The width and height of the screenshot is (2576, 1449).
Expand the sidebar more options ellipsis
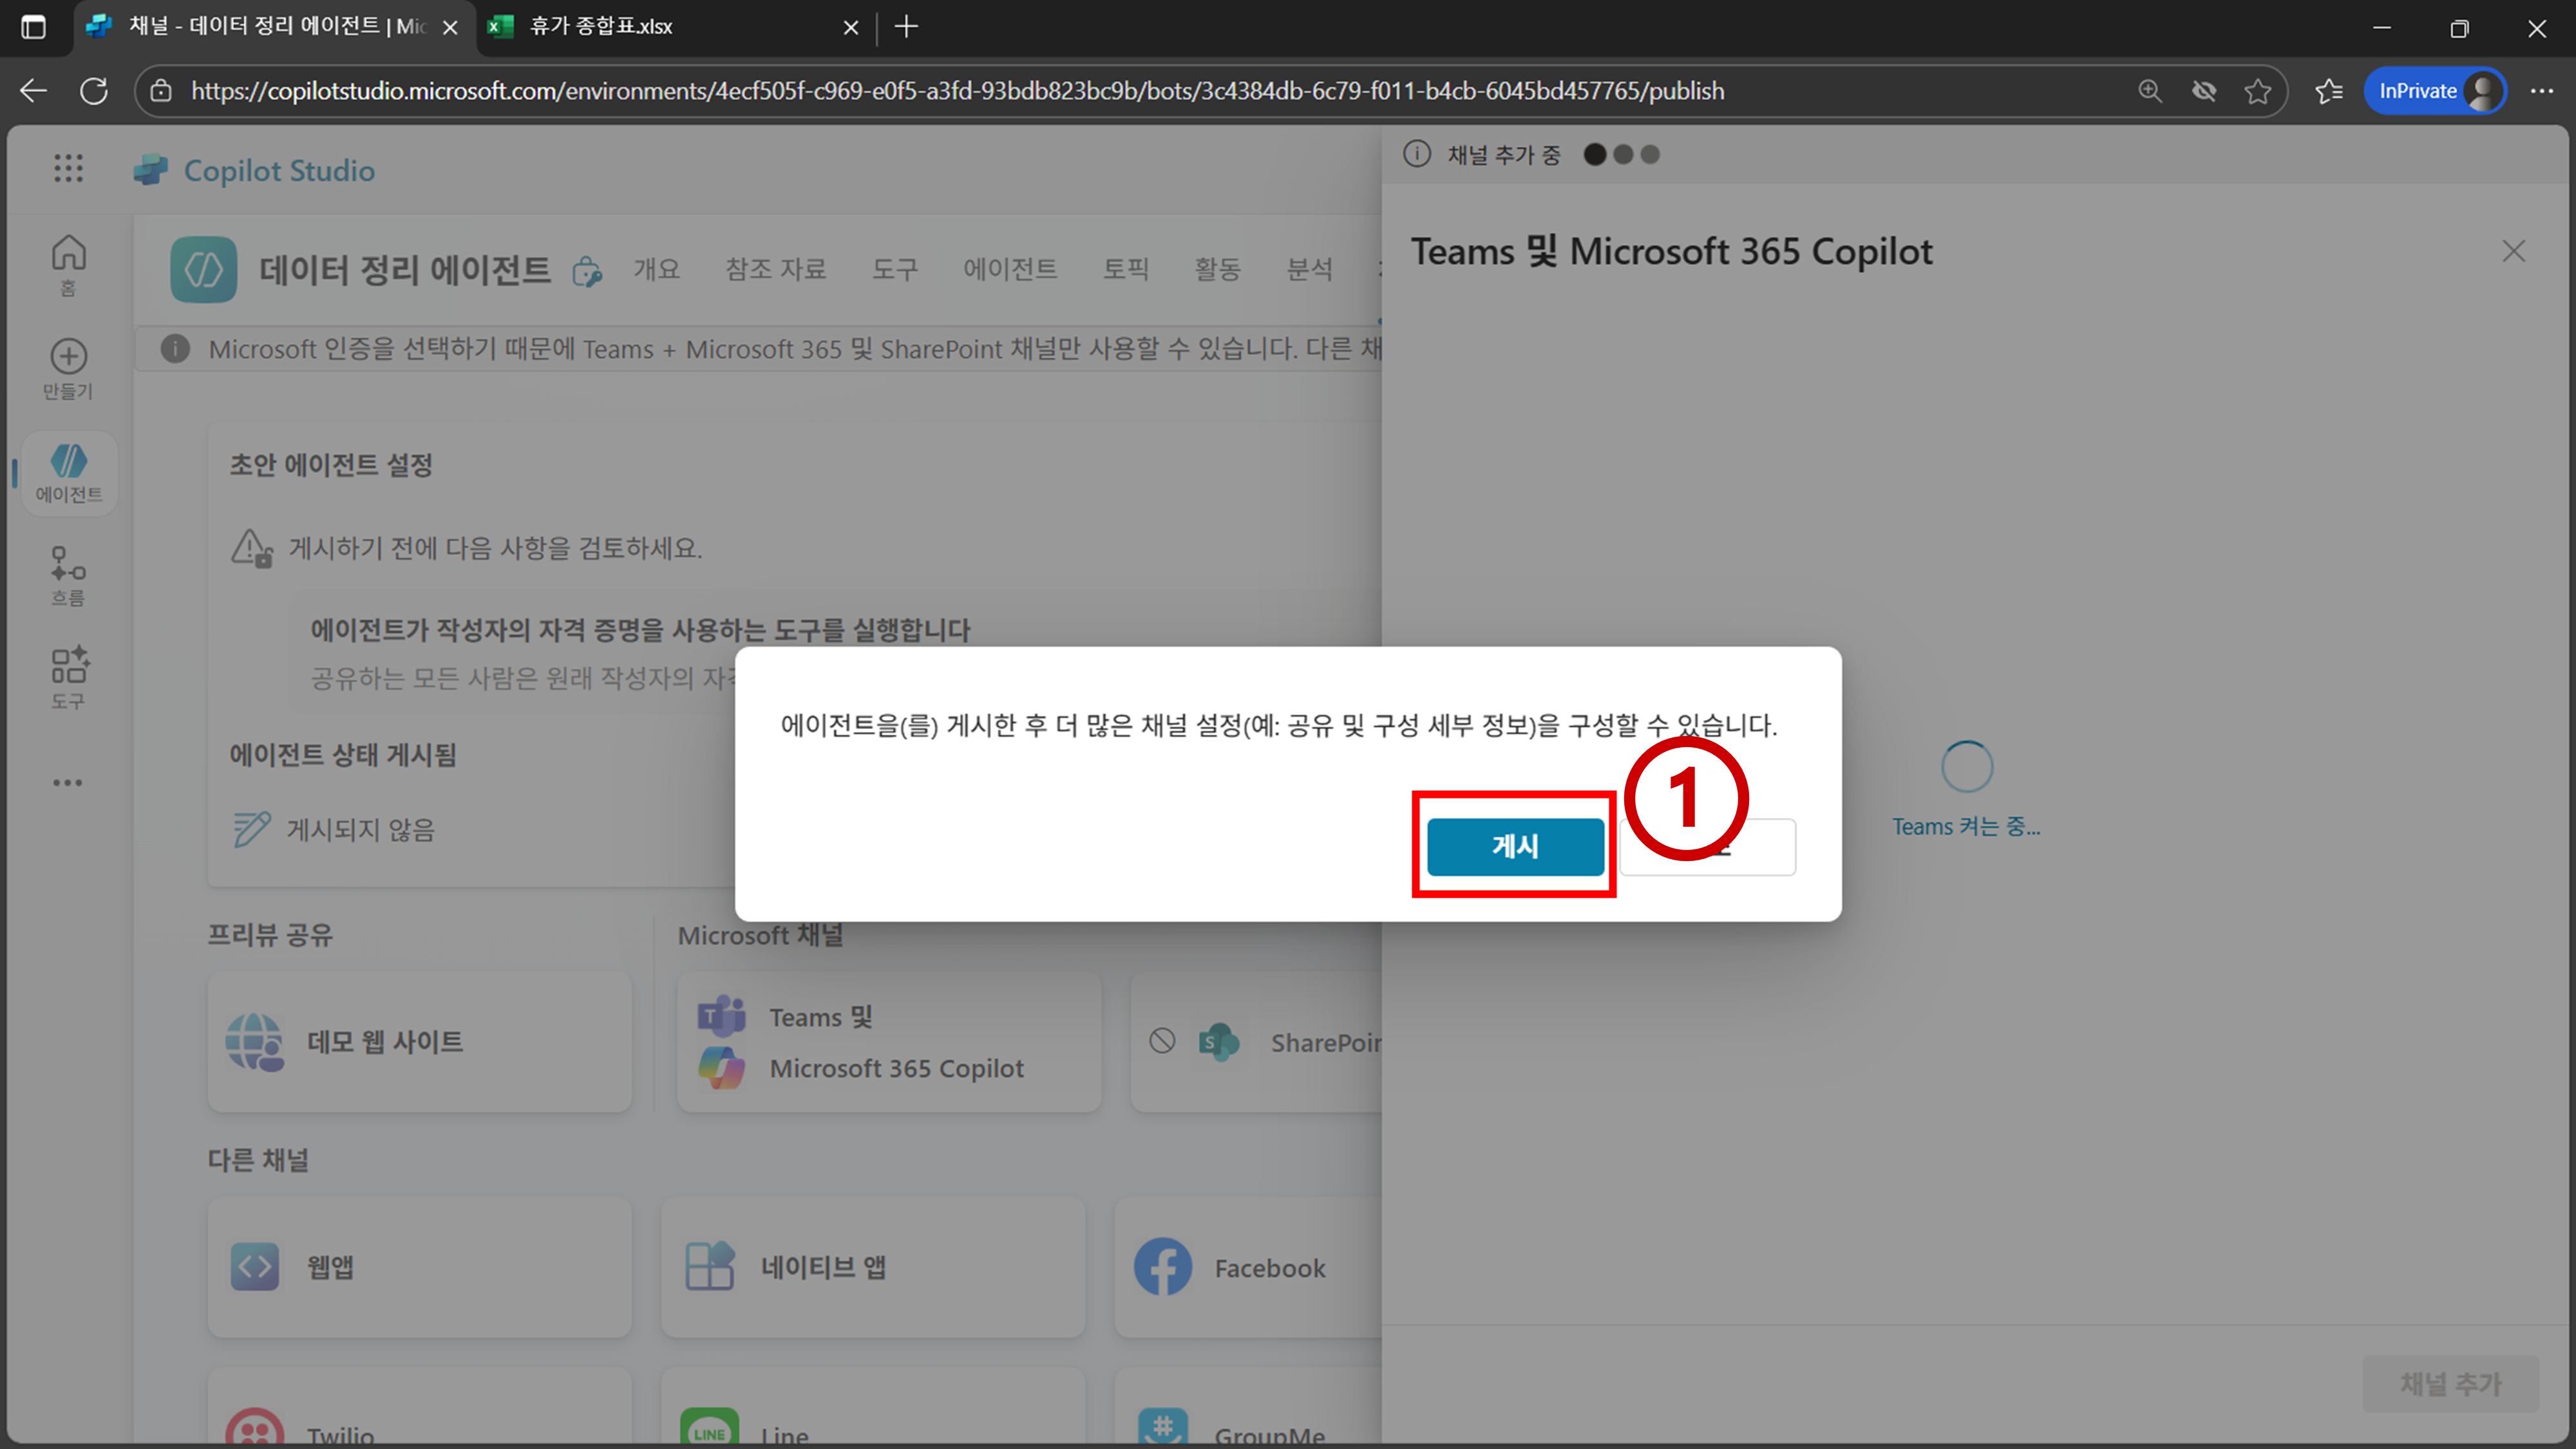[68, 783]
